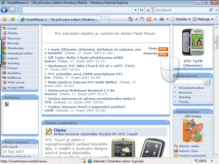Image resolution: width=219 pixels, height=164 pixels.
Task: Click the Recenze icon in the left menu
Action: point(4,38)
